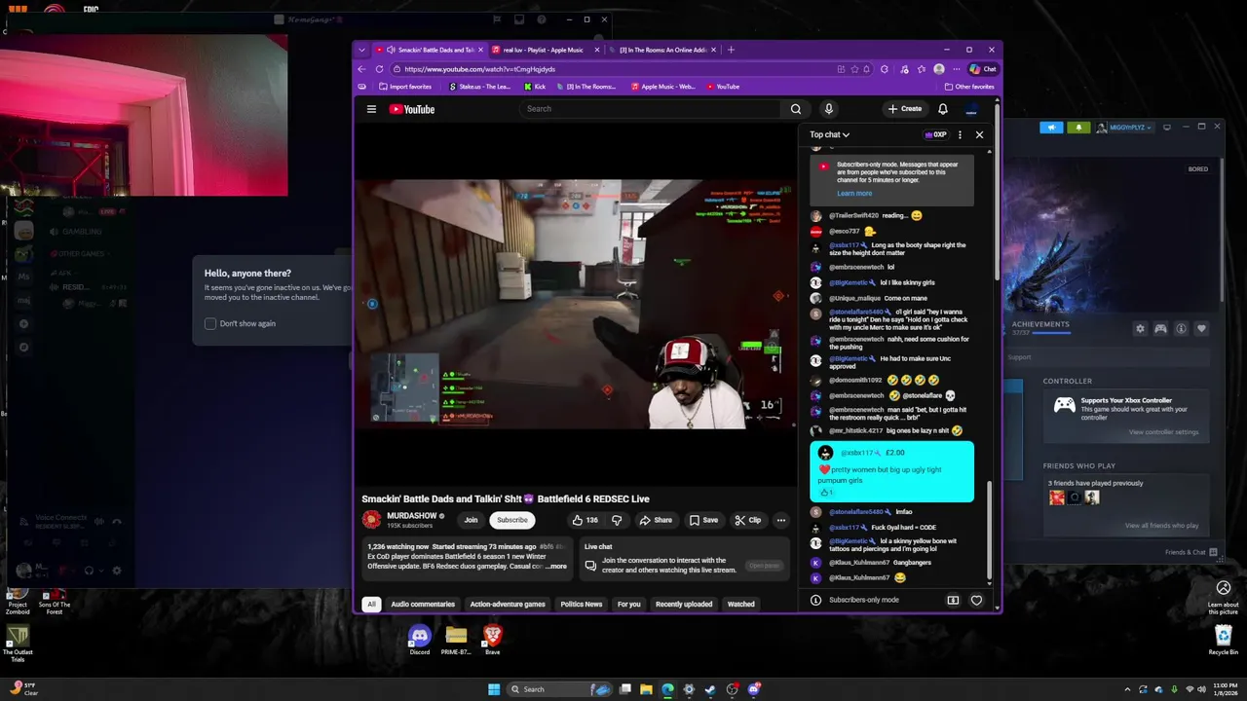Open Recycle Bin desktop icon
The height and width of the screenshot is (701, 1247).
tap(1224, 641)
